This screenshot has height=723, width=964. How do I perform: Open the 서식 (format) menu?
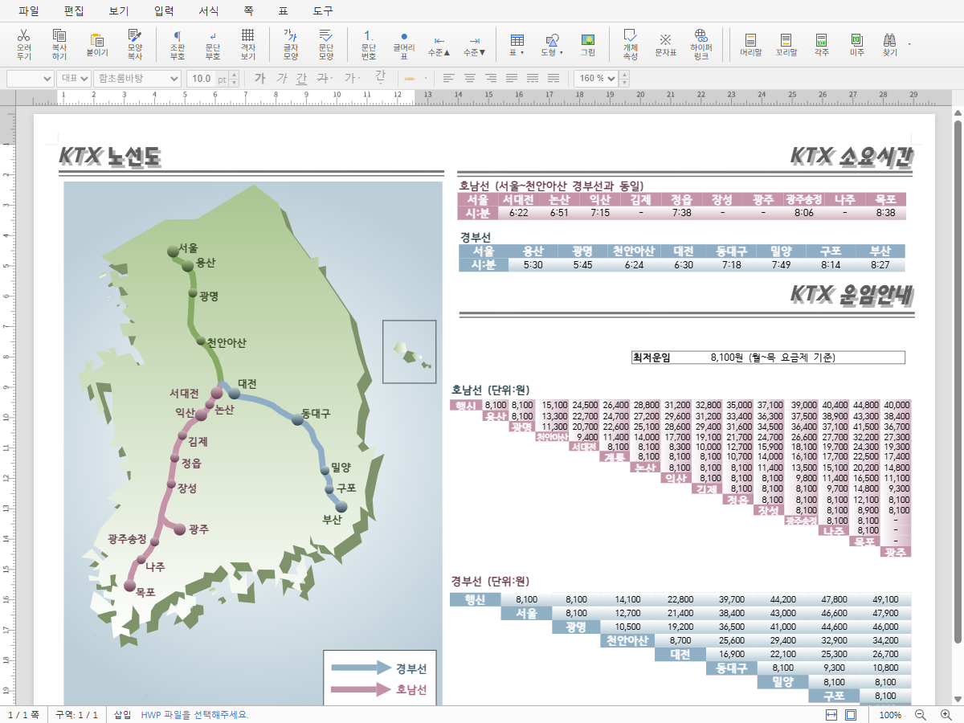[208, 11]
